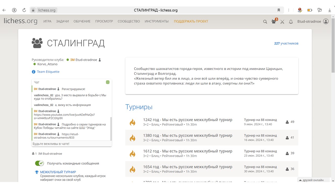Click the players icon showing 39 participants
This screenshot has width=335, height=188.
287,153
